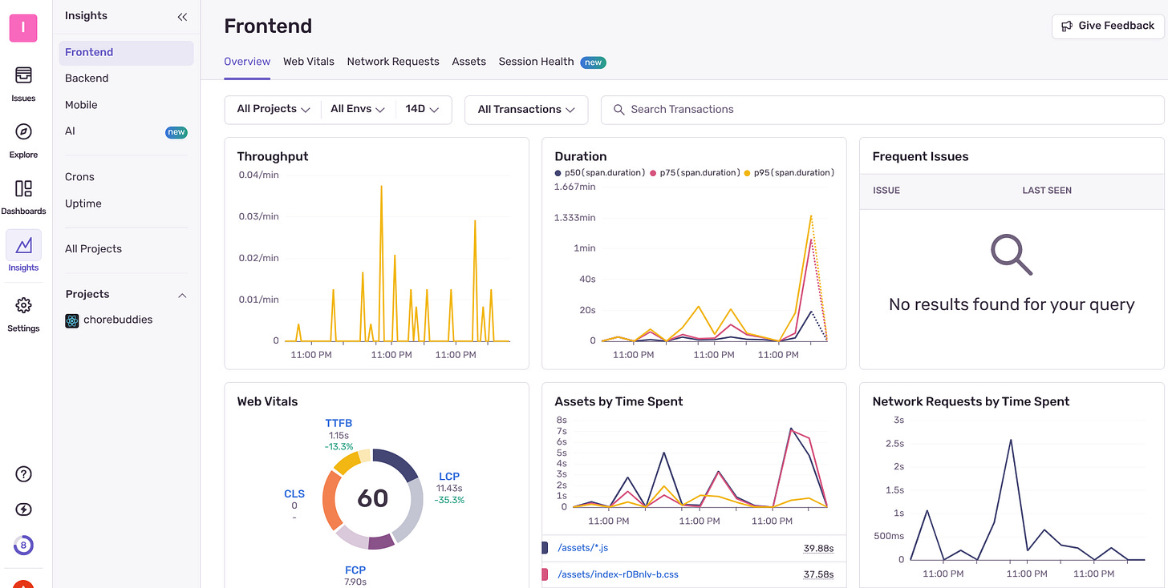Click the p50(span.duration) legend dot
Viewport: 1168px width, 588px height.
558,173
